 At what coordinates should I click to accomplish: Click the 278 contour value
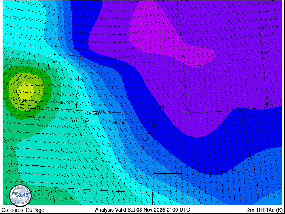coord(154,126)
